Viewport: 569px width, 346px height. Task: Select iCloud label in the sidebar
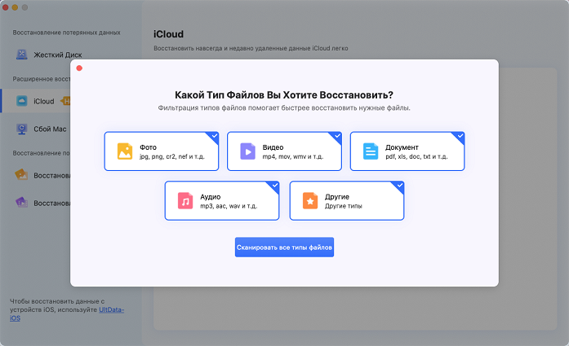(x=44, y=101)
